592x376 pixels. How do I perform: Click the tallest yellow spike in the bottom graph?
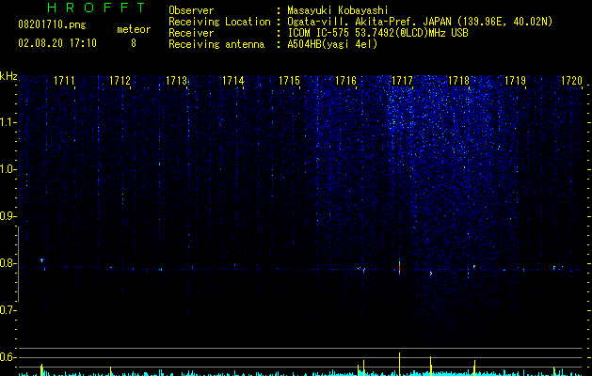399,365
